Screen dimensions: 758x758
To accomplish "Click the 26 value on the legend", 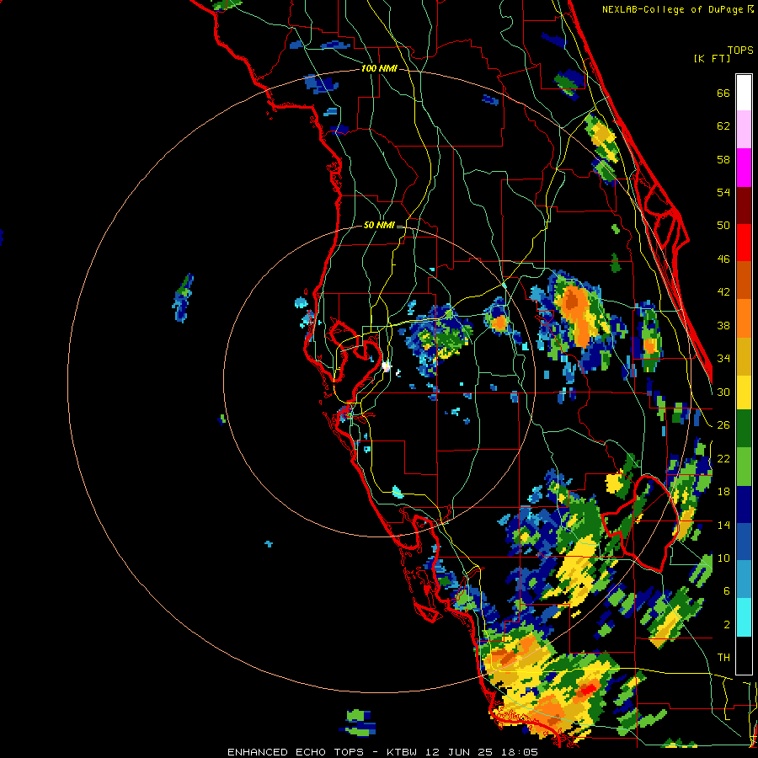I will 723,425.
